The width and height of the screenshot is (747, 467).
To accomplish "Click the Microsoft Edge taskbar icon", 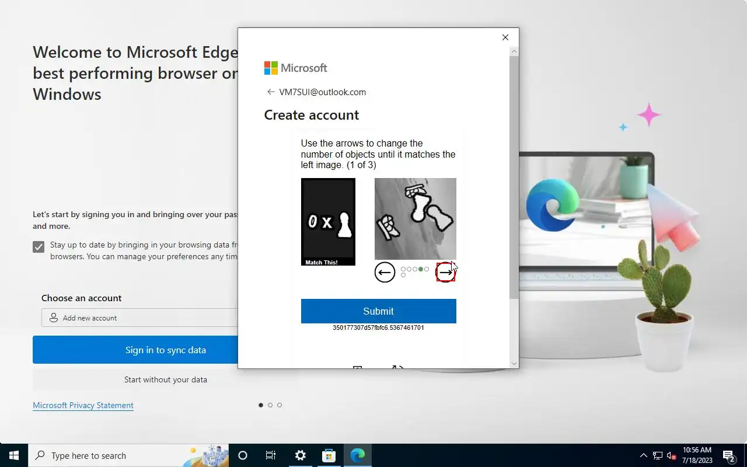I will pyautogui.click(x=357, y=455).
